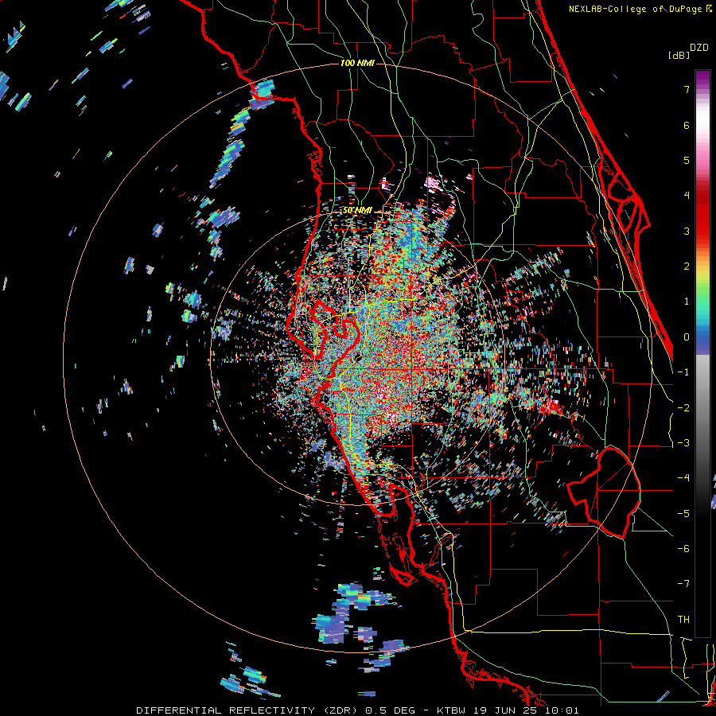Click the NEXLAB-College of DuPage credit text
This screenshot has width=716, height=716.
[x=640, y=9]
